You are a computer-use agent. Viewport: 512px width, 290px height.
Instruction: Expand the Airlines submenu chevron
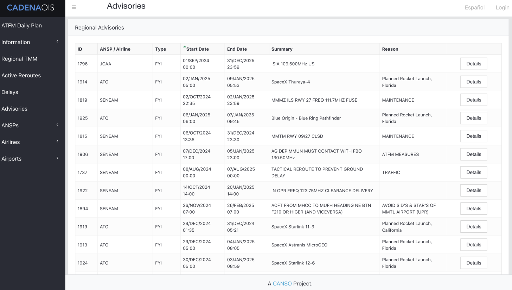tap(57, 142)
